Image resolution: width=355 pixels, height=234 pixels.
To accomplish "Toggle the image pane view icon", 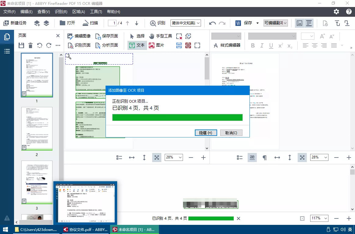I will pyautogui.click(x=299, y=23).
